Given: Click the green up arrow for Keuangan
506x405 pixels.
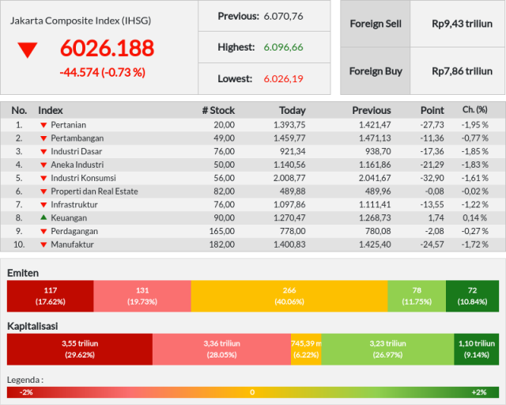Looking at the screenshot, I should [x=43, y=218].
